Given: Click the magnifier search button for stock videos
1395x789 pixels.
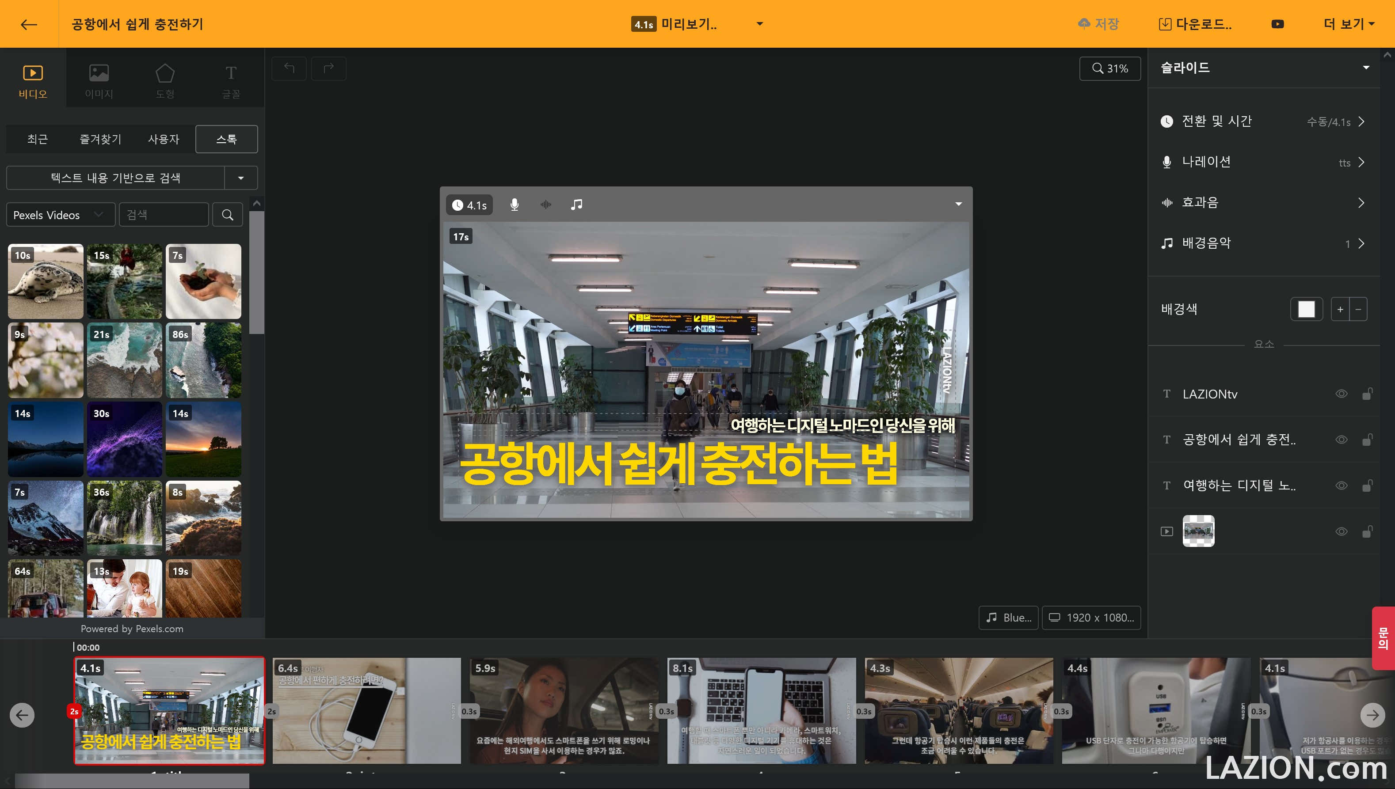Looking at the screenshot, I should pos(228,215).
